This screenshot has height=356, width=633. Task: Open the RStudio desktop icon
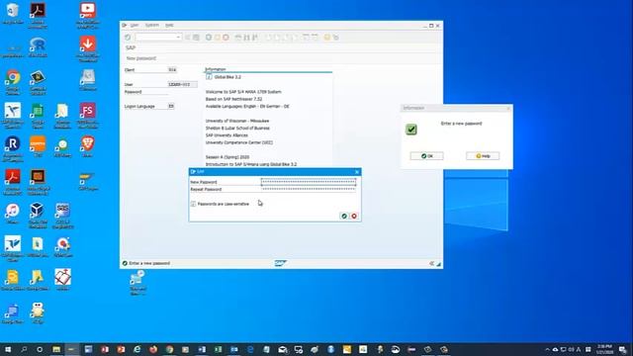(38, 47)
